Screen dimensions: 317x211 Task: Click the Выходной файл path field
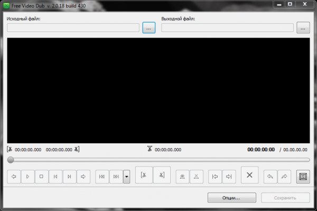click(227, 27)
